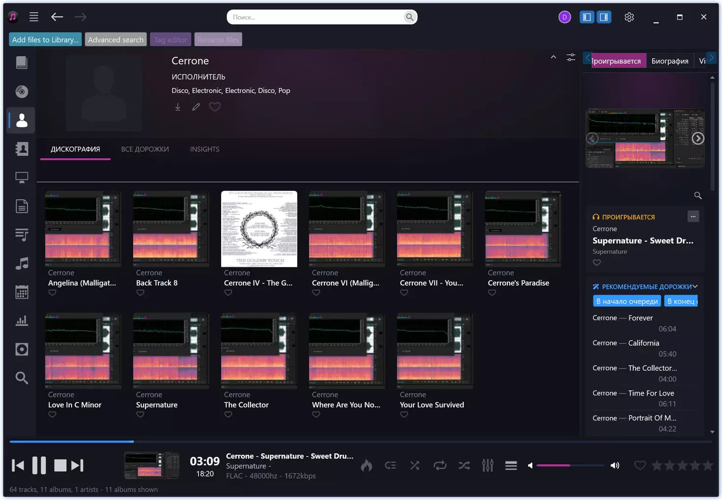Click the playback progress bar
Viewport: 722px width, 500px height.
point(361,442)
